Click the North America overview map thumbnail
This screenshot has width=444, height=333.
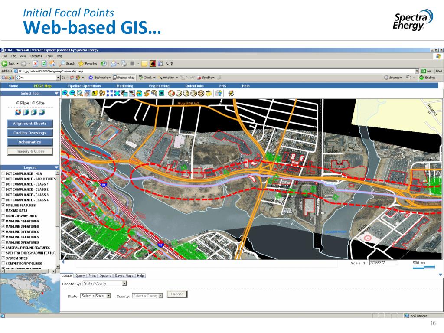click(x=30, y=293)
